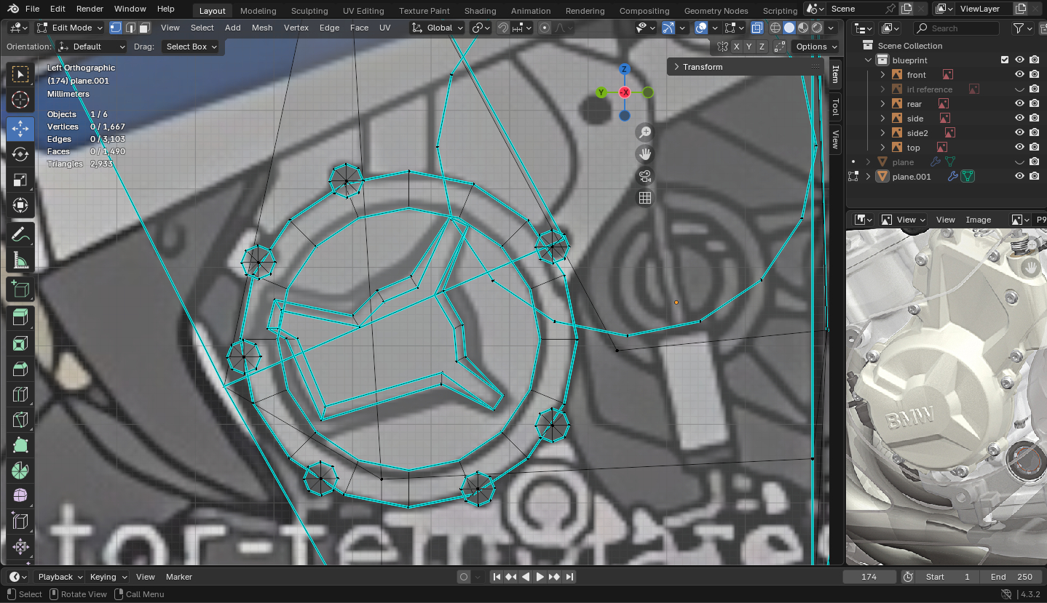This screenshot has height=603, width=1047.
Task: Select the Select Box tool in toolbar
Action: [x=20, y=74]
